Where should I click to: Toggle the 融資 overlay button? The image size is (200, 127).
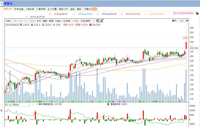tap(32, 21)
